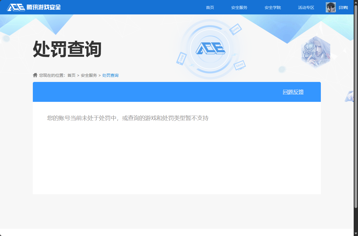Click the scrollbar down arrow

356,233
